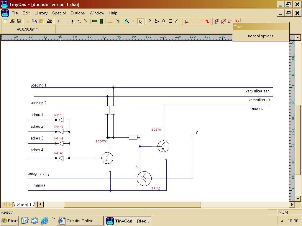
Task: Save the design using the floppy disk icon
Action: 19,21
